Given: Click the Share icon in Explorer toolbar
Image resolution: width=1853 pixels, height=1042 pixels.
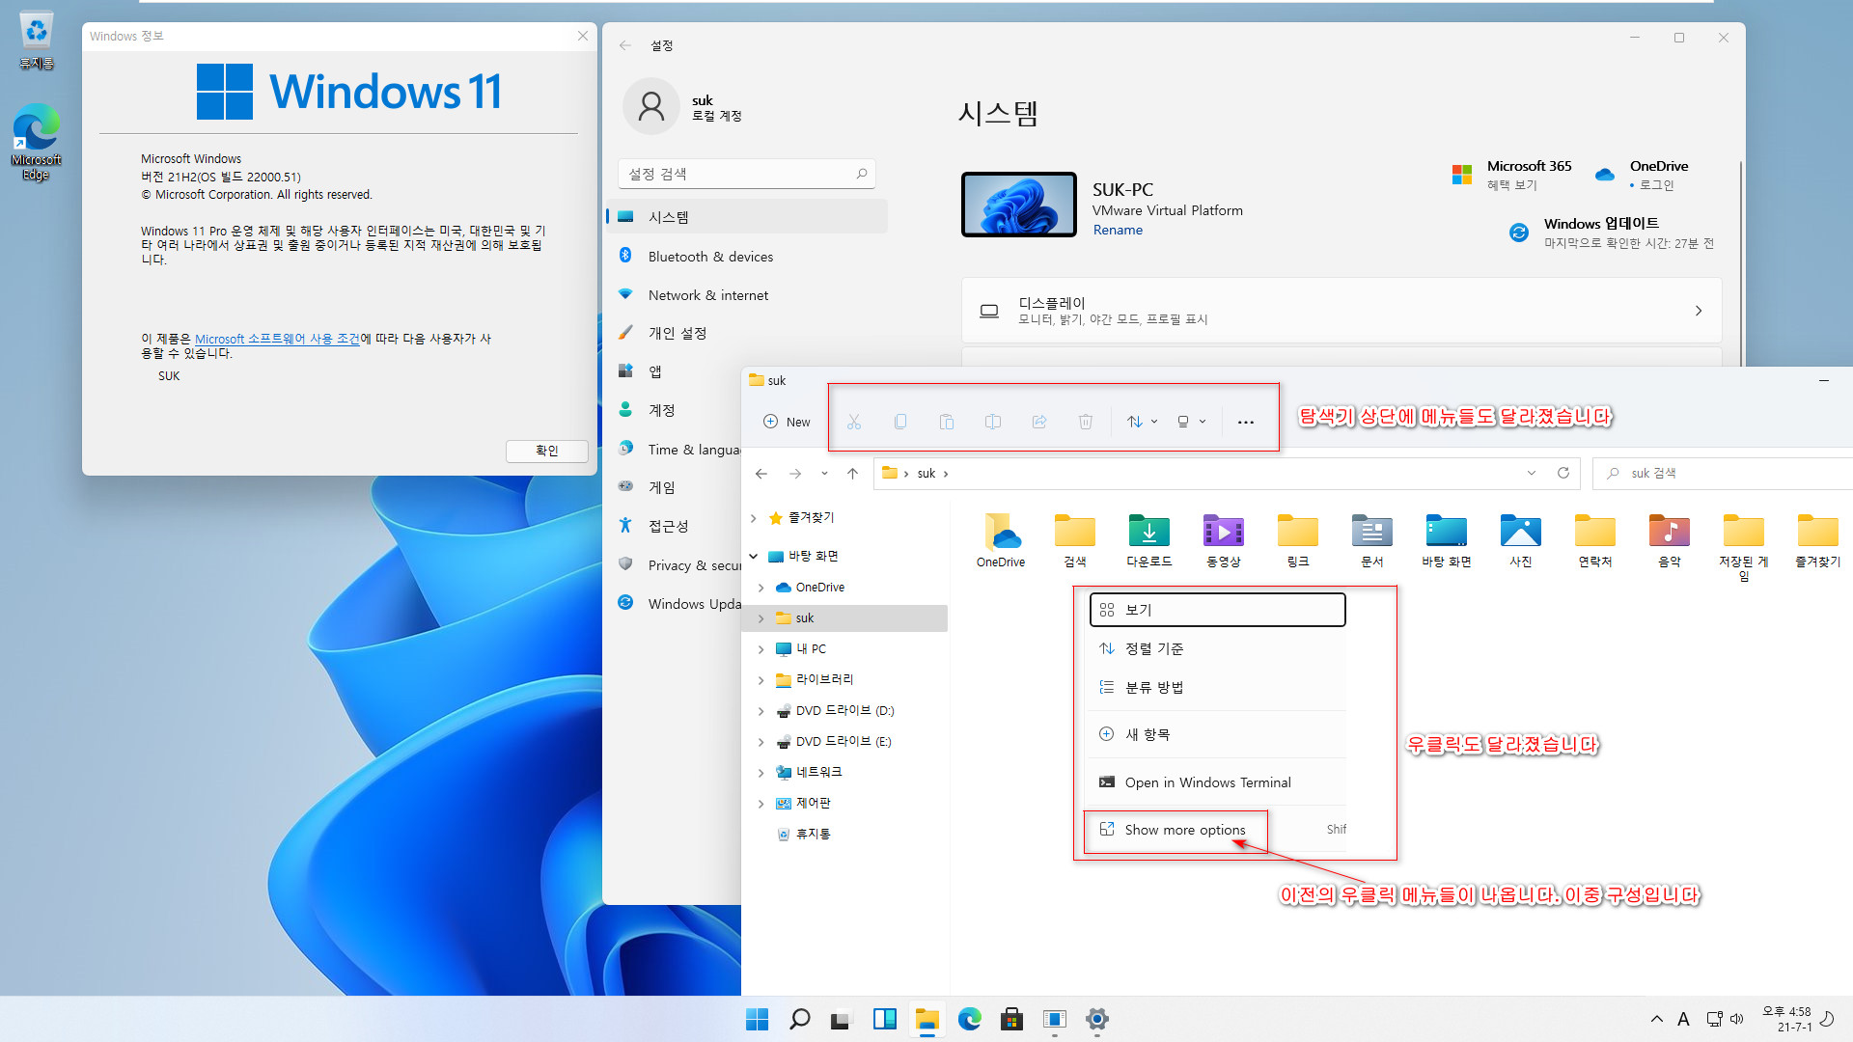Looking at the screenshot, I should [x=1039, y=422].
